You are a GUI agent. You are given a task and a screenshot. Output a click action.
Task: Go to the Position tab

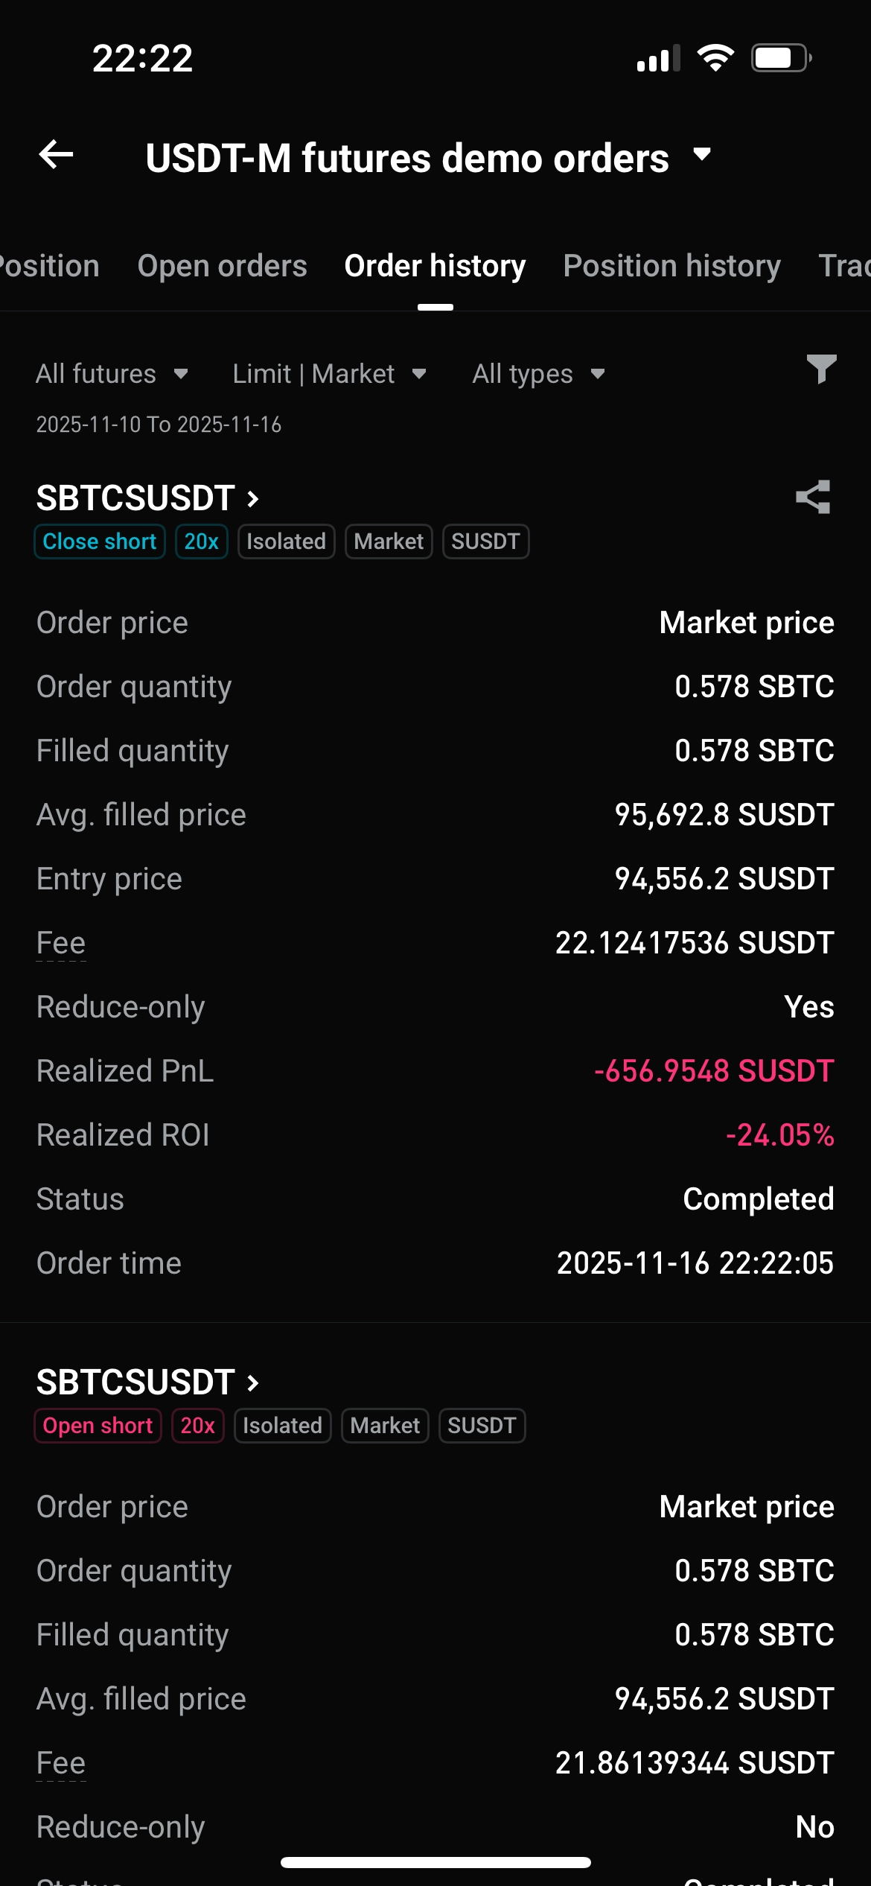point(49,266)
